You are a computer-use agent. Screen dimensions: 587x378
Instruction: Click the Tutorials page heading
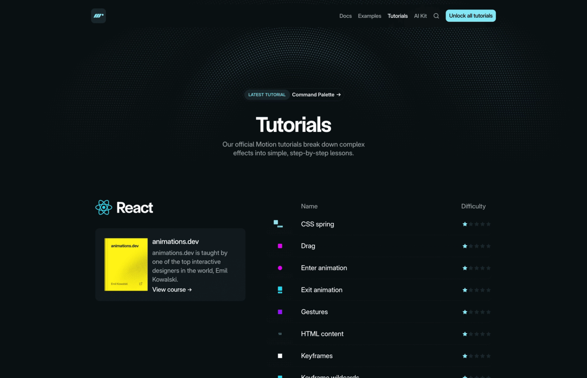[293, 125]
